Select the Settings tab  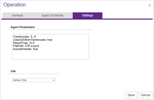pos(88,15)
